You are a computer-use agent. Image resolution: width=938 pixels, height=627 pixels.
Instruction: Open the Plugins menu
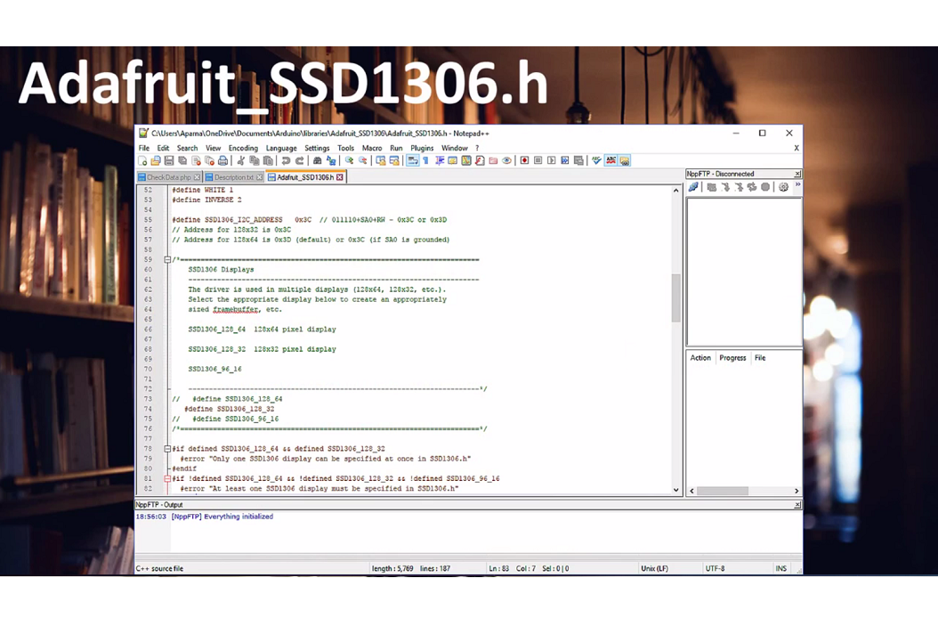tap(422, 148)
